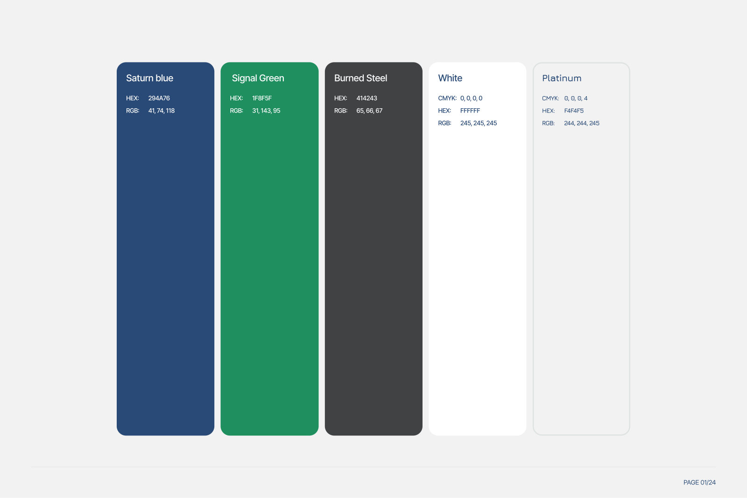Click hex value FFFFFF
The image size is (747, 498).
470,111
